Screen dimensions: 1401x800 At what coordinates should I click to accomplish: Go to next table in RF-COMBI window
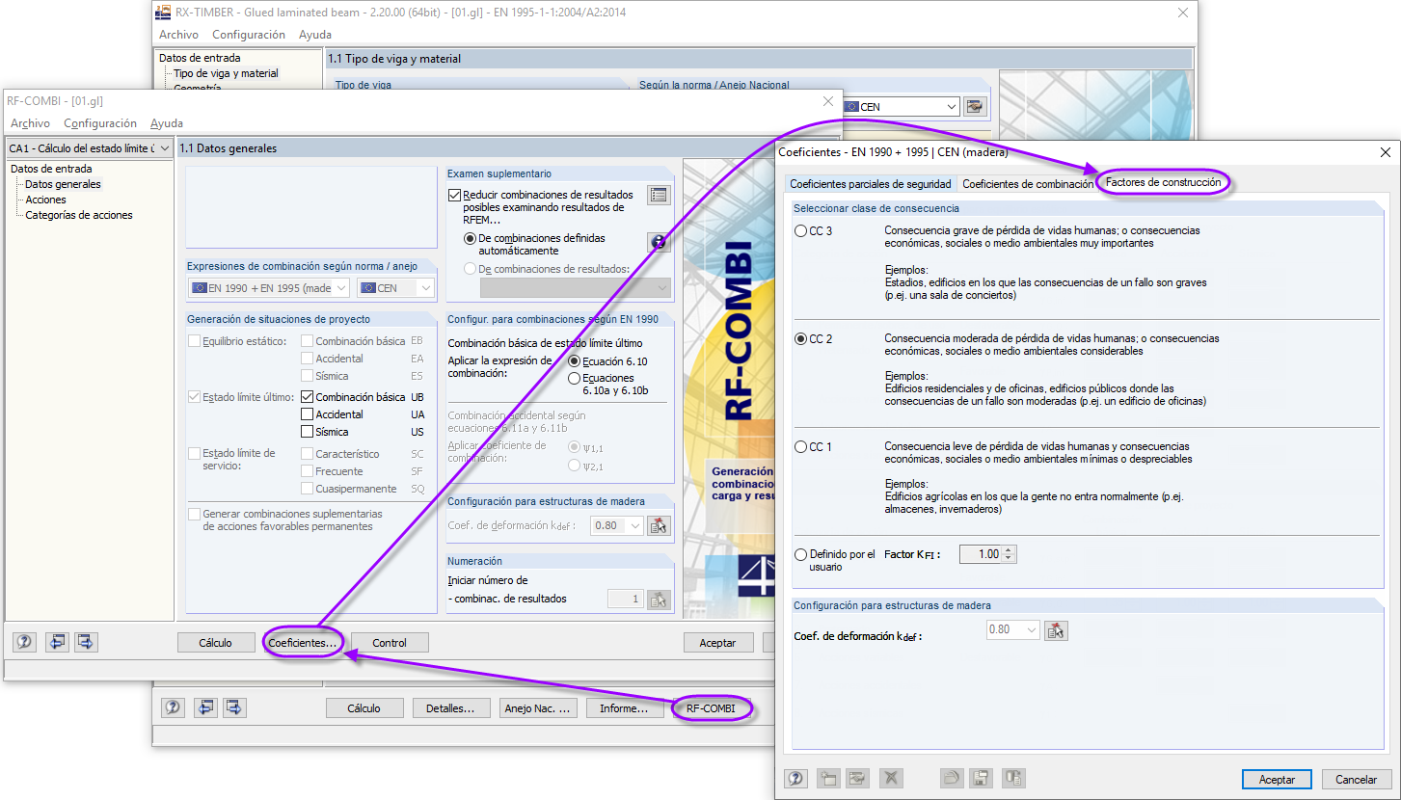87,642
